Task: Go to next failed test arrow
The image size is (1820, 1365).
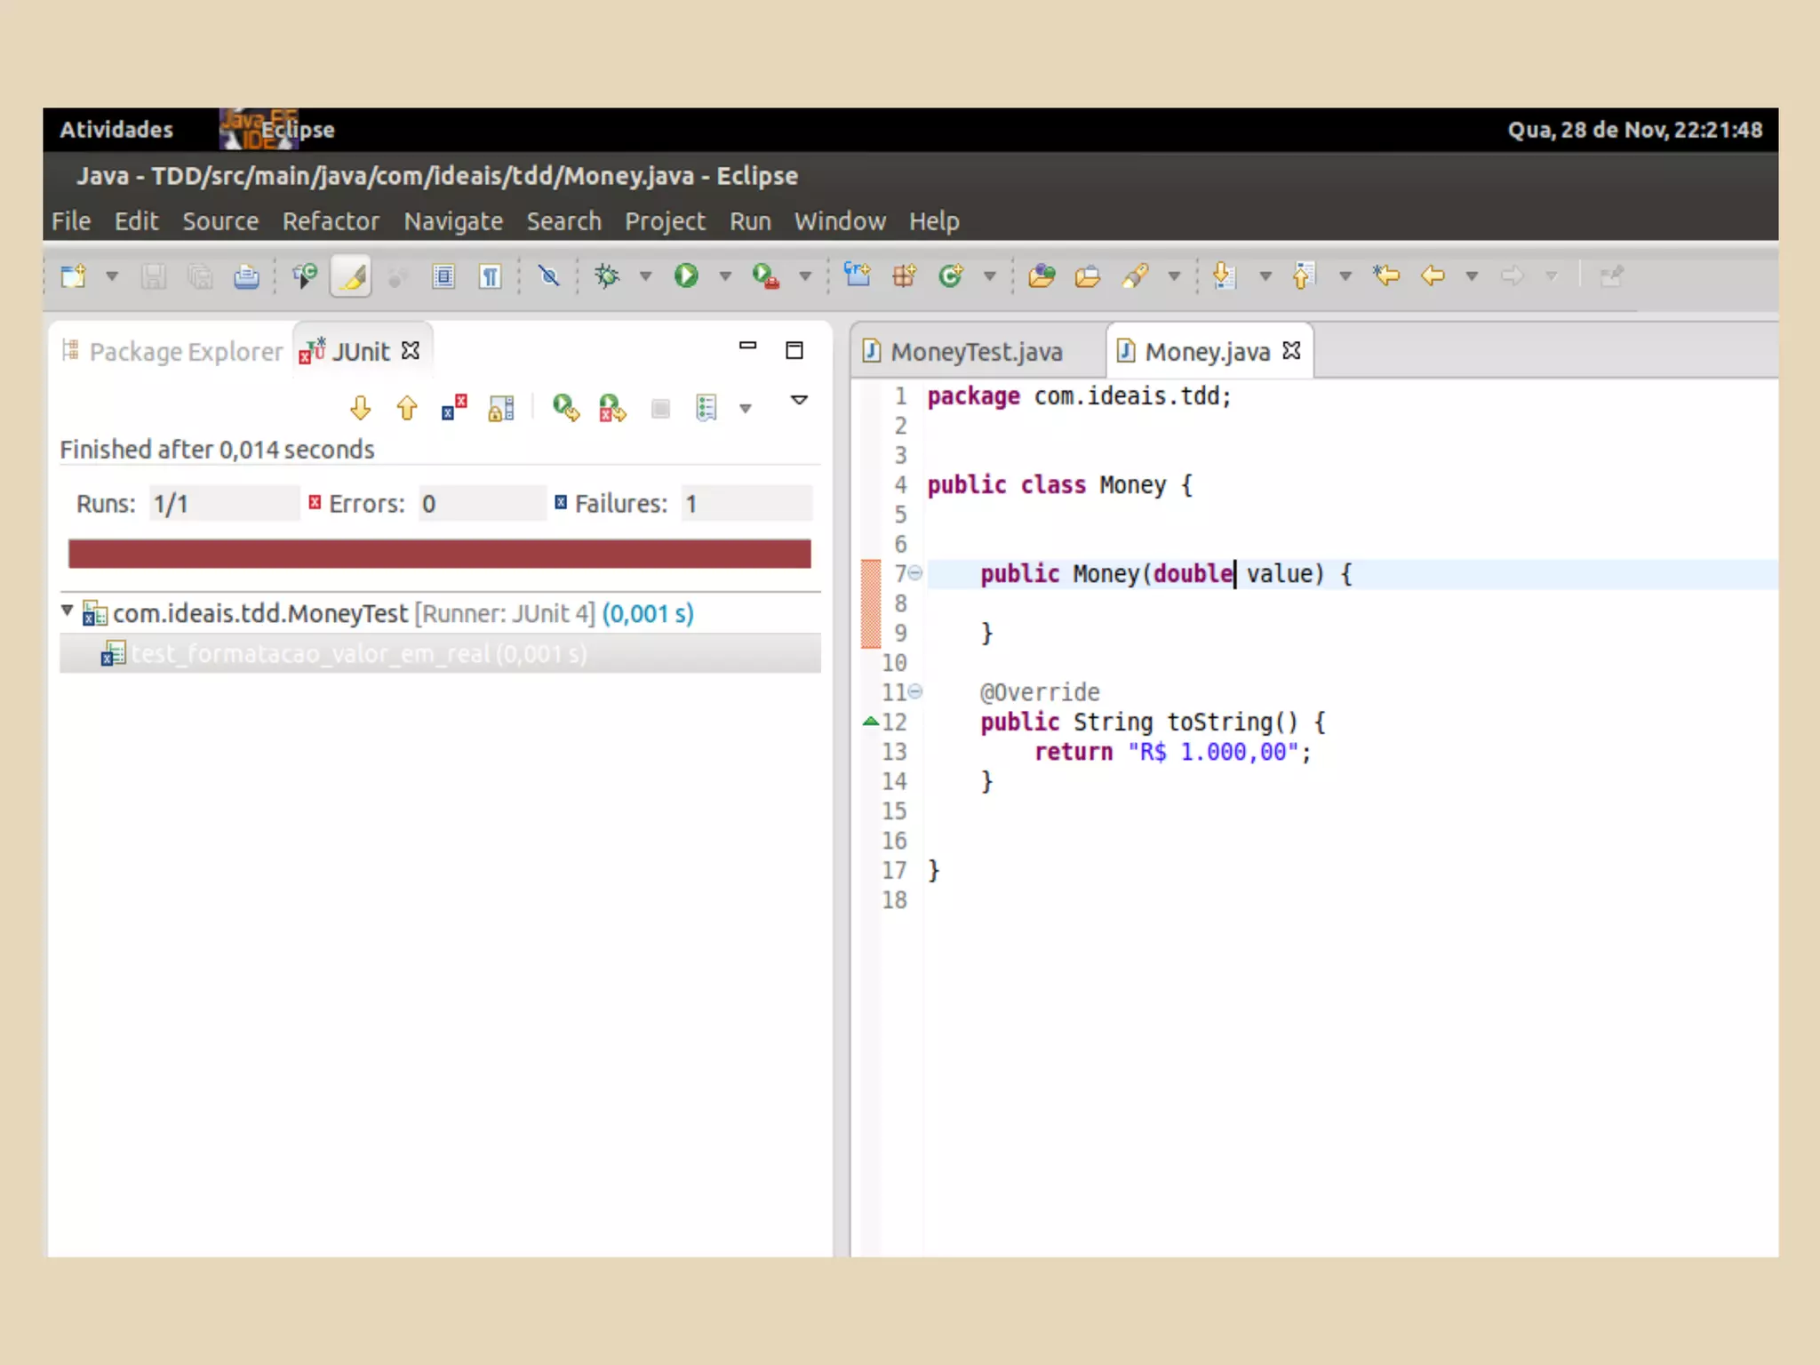Action: [360, 408]
